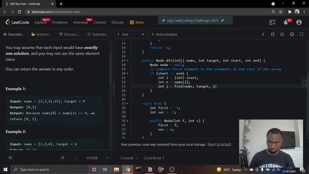The height and width of the screenshot is (174, 309).
Task: Click the description panel scrollbar
Action: 110,69
